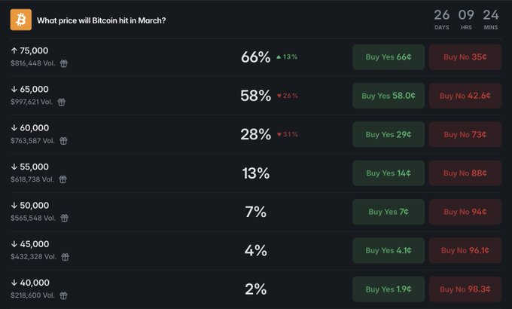The image size is (512, 309).
Task: Open market title 'What price will Bitcoin hit'
Action: click(x=102, y=20)
